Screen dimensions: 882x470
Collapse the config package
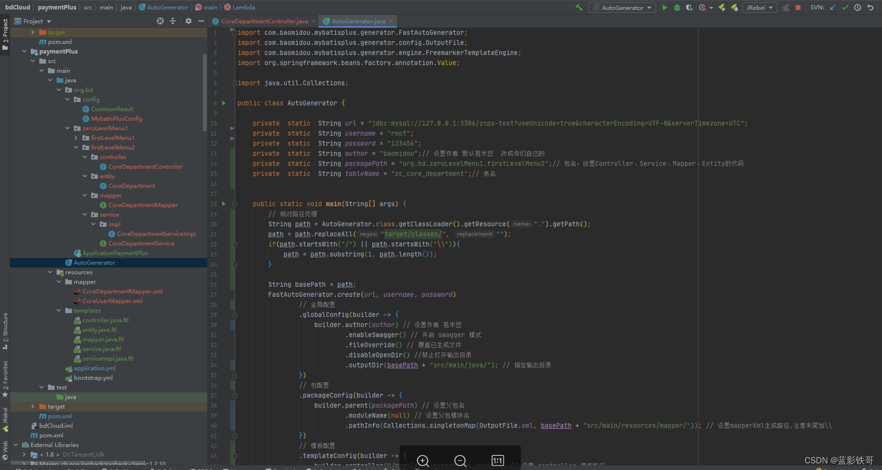68,99
